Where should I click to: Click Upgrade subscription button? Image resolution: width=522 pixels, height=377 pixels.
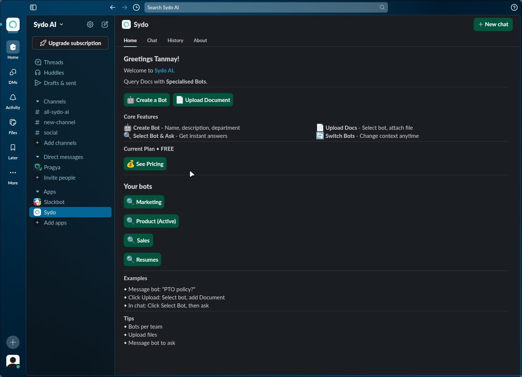pos(70,43)
